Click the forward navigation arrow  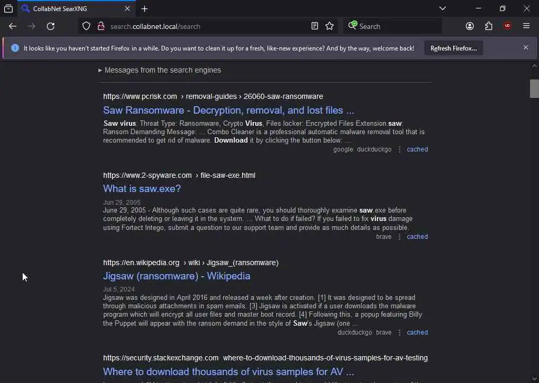tap(32, 26)
